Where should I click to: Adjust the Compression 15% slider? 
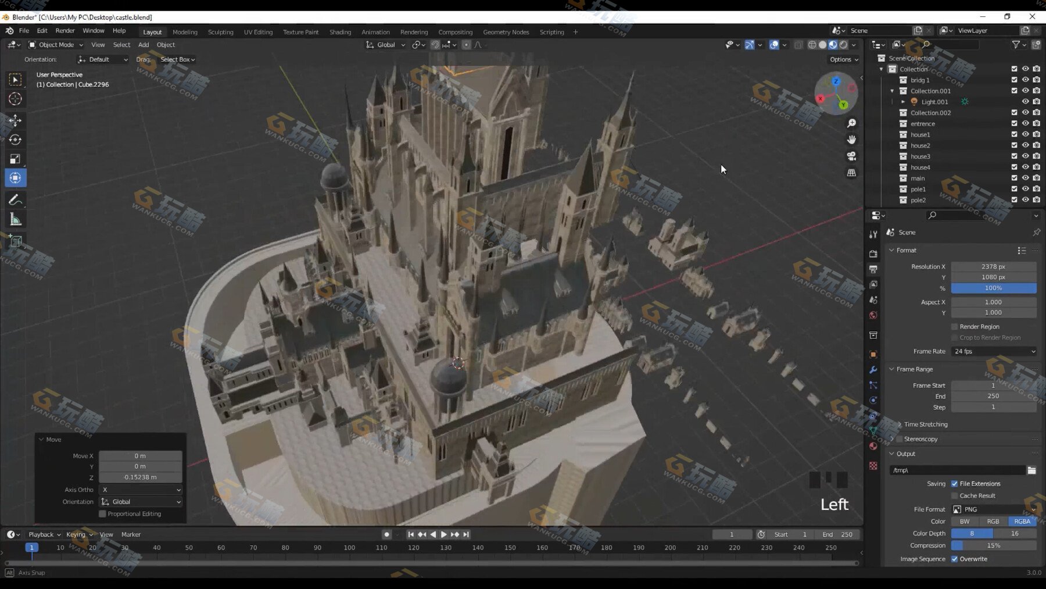coord(994,545)
